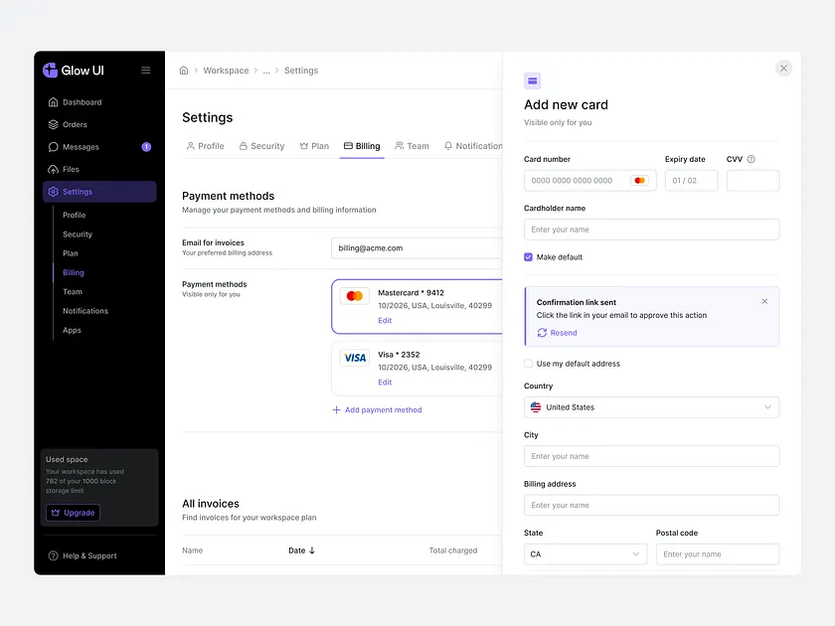Open the Country dropdown showing United States
Viewport: 835px width, 626px height.
coord(651,406)
